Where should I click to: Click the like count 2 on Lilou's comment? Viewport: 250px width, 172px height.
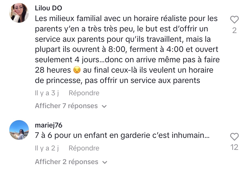click(234, 30)
